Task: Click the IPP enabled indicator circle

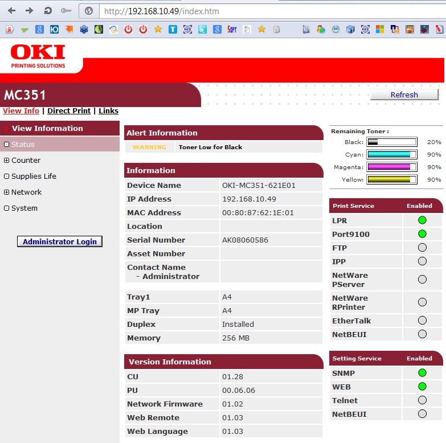Action: coord(422,261)
